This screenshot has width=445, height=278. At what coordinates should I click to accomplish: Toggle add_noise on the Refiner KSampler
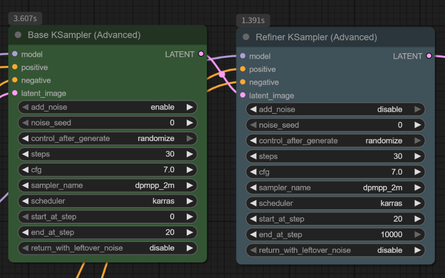(335, 109)
